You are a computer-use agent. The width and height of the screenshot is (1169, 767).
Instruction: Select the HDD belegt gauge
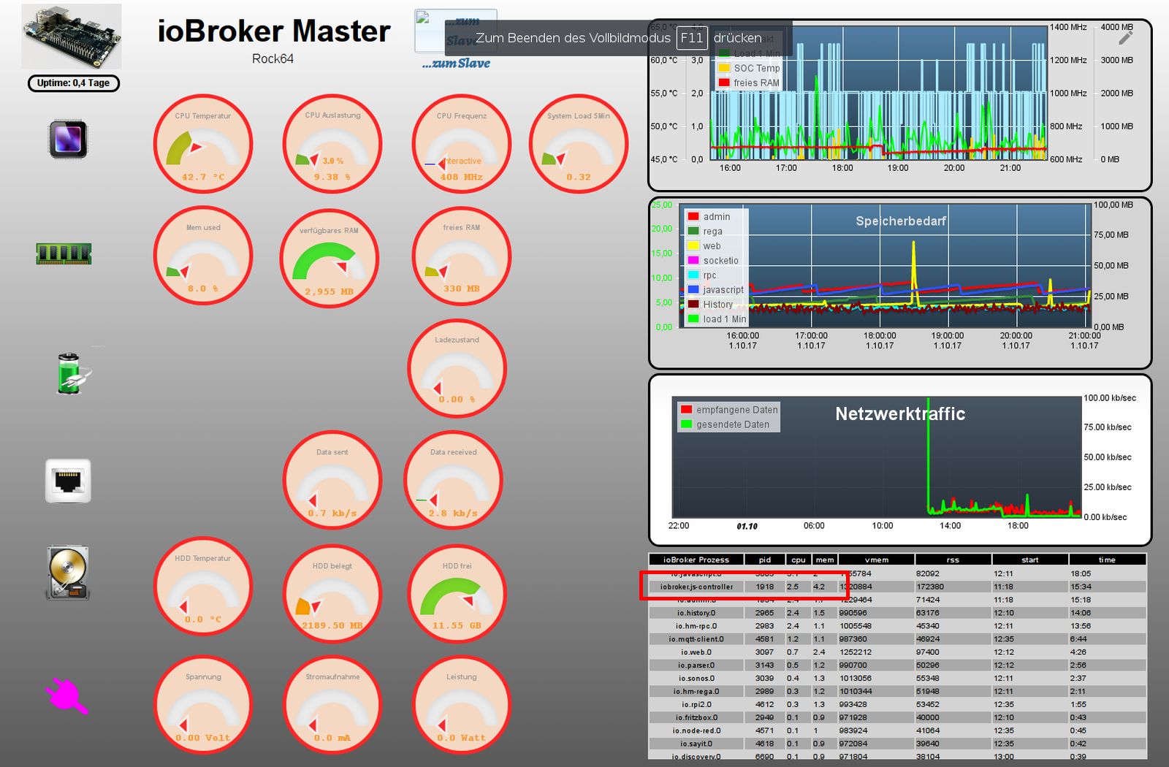point(332,593)
